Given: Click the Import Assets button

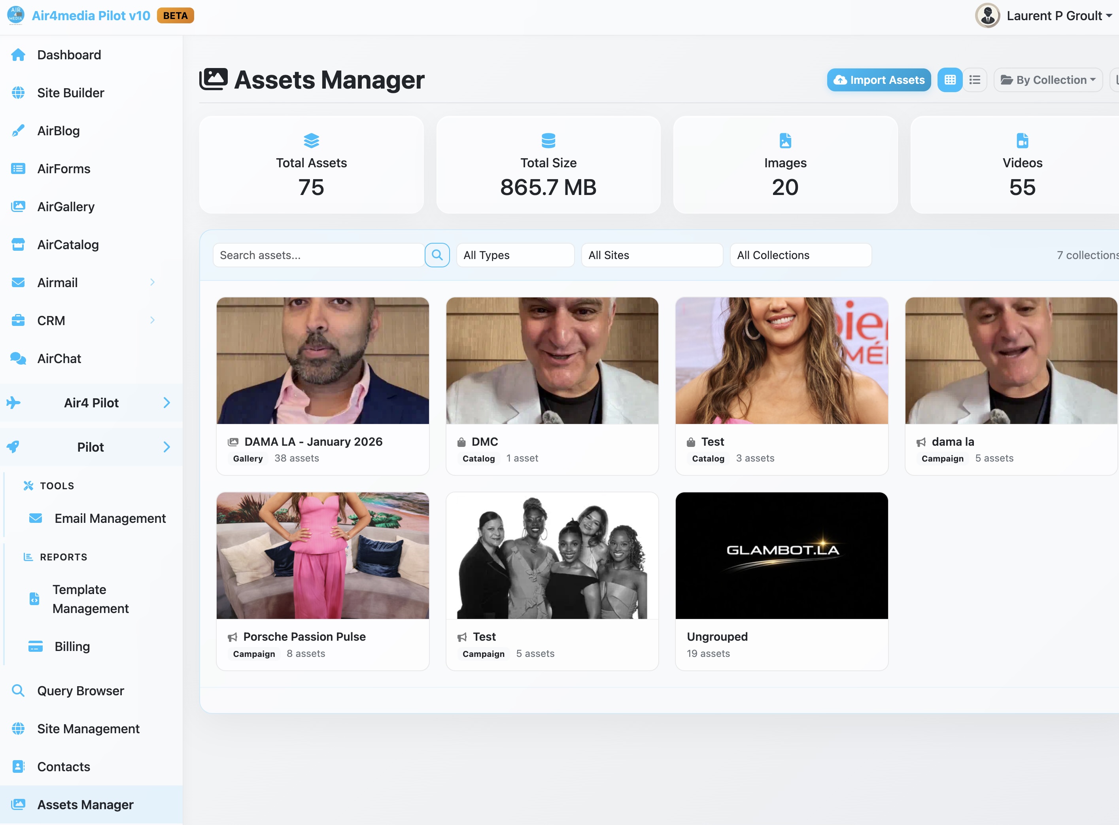Looking at the screenshot, I should pos(878,79).
